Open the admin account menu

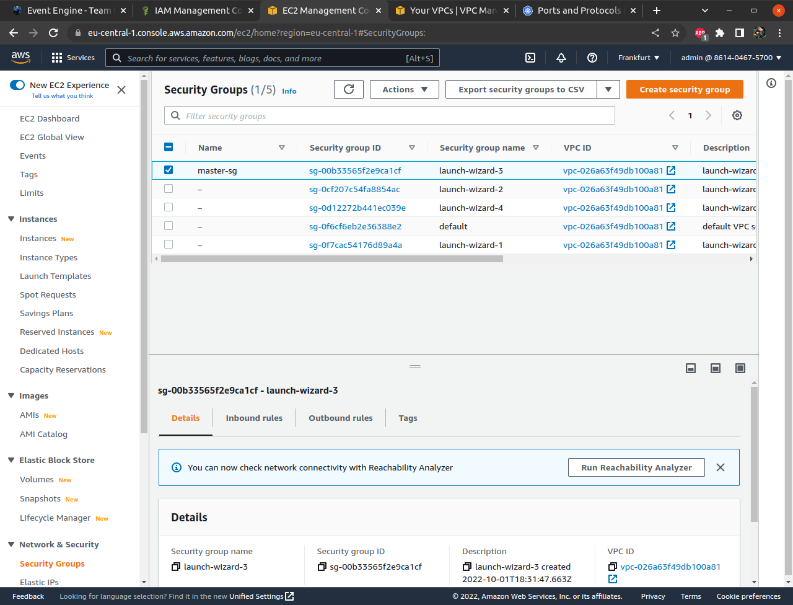tap(731, 58)
